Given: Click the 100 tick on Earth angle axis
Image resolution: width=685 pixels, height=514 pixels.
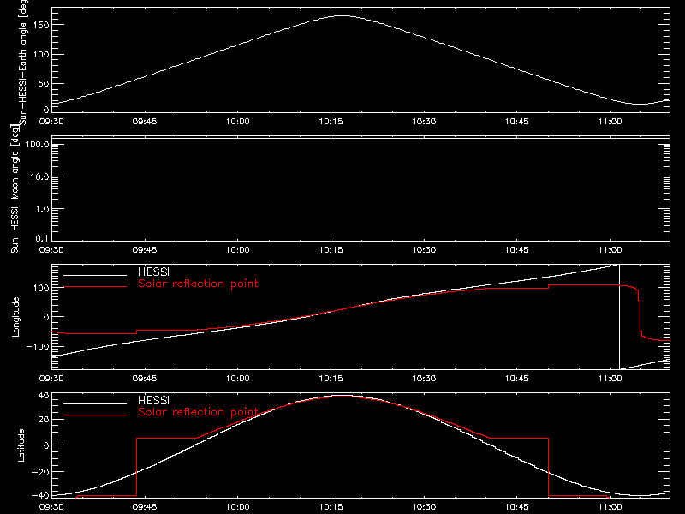Looking at the screenshot, I should pos(41,54).
